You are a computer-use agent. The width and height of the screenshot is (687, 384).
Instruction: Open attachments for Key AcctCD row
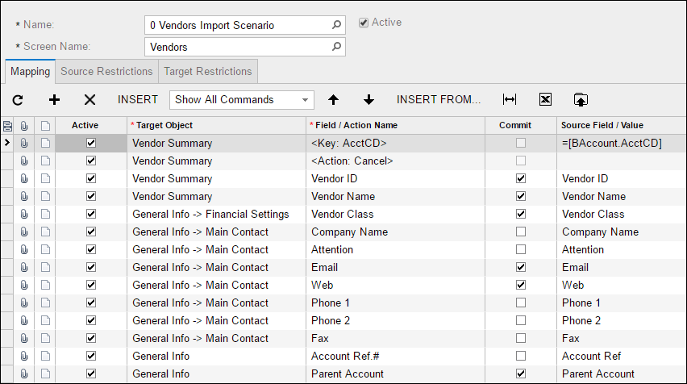(24, 143)
